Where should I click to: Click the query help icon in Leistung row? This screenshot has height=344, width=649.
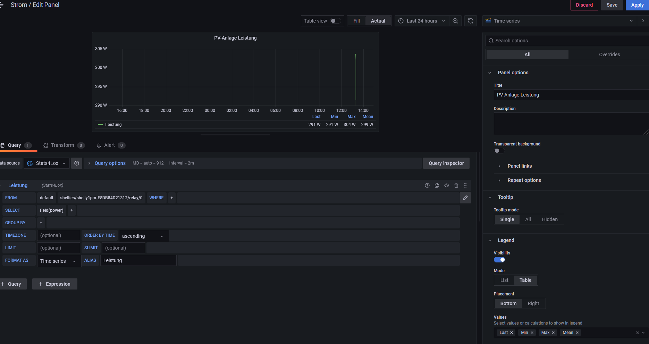(x=427, y=185)
